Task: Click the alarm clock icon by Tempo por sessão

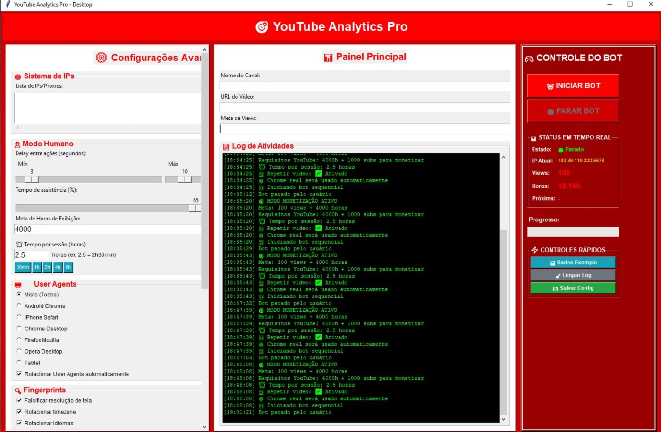Action: (x=19, y=245)
